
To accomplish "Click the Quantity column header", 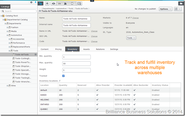I will (x=67, y=85).
